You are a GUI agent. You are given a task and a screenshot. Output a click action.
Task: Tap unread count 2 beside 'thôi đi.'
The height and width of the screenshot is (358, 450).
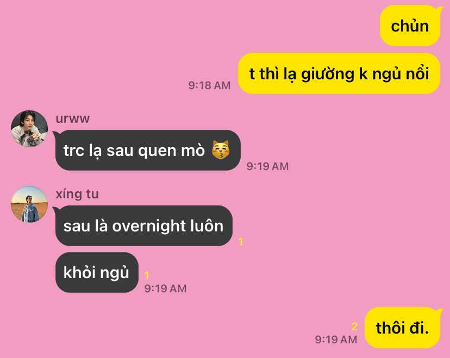(x=354, y=326)
